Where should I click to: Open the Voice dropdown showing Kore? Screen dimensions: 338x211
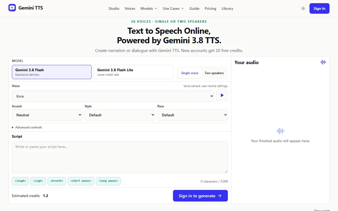(x=113, y=96)
